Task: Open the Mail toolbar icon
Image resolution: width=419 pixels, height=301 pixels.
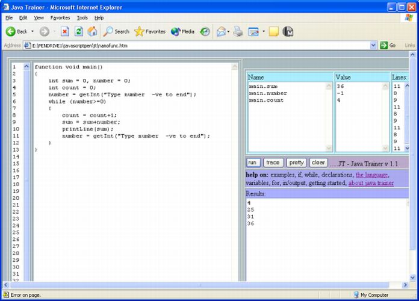Action: (221, 31)
